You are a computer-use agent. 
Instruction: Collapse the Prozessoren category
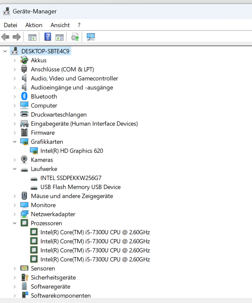pyautogui.click(x=15, y=223)
